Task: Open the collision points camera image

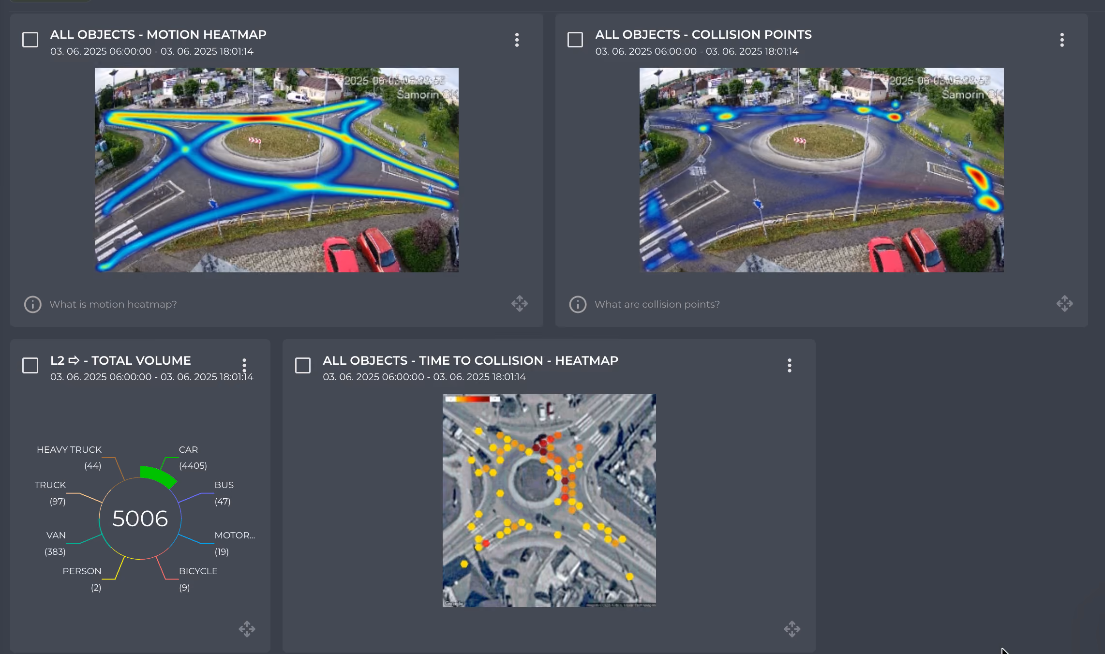Action: (x=821, y=170)
